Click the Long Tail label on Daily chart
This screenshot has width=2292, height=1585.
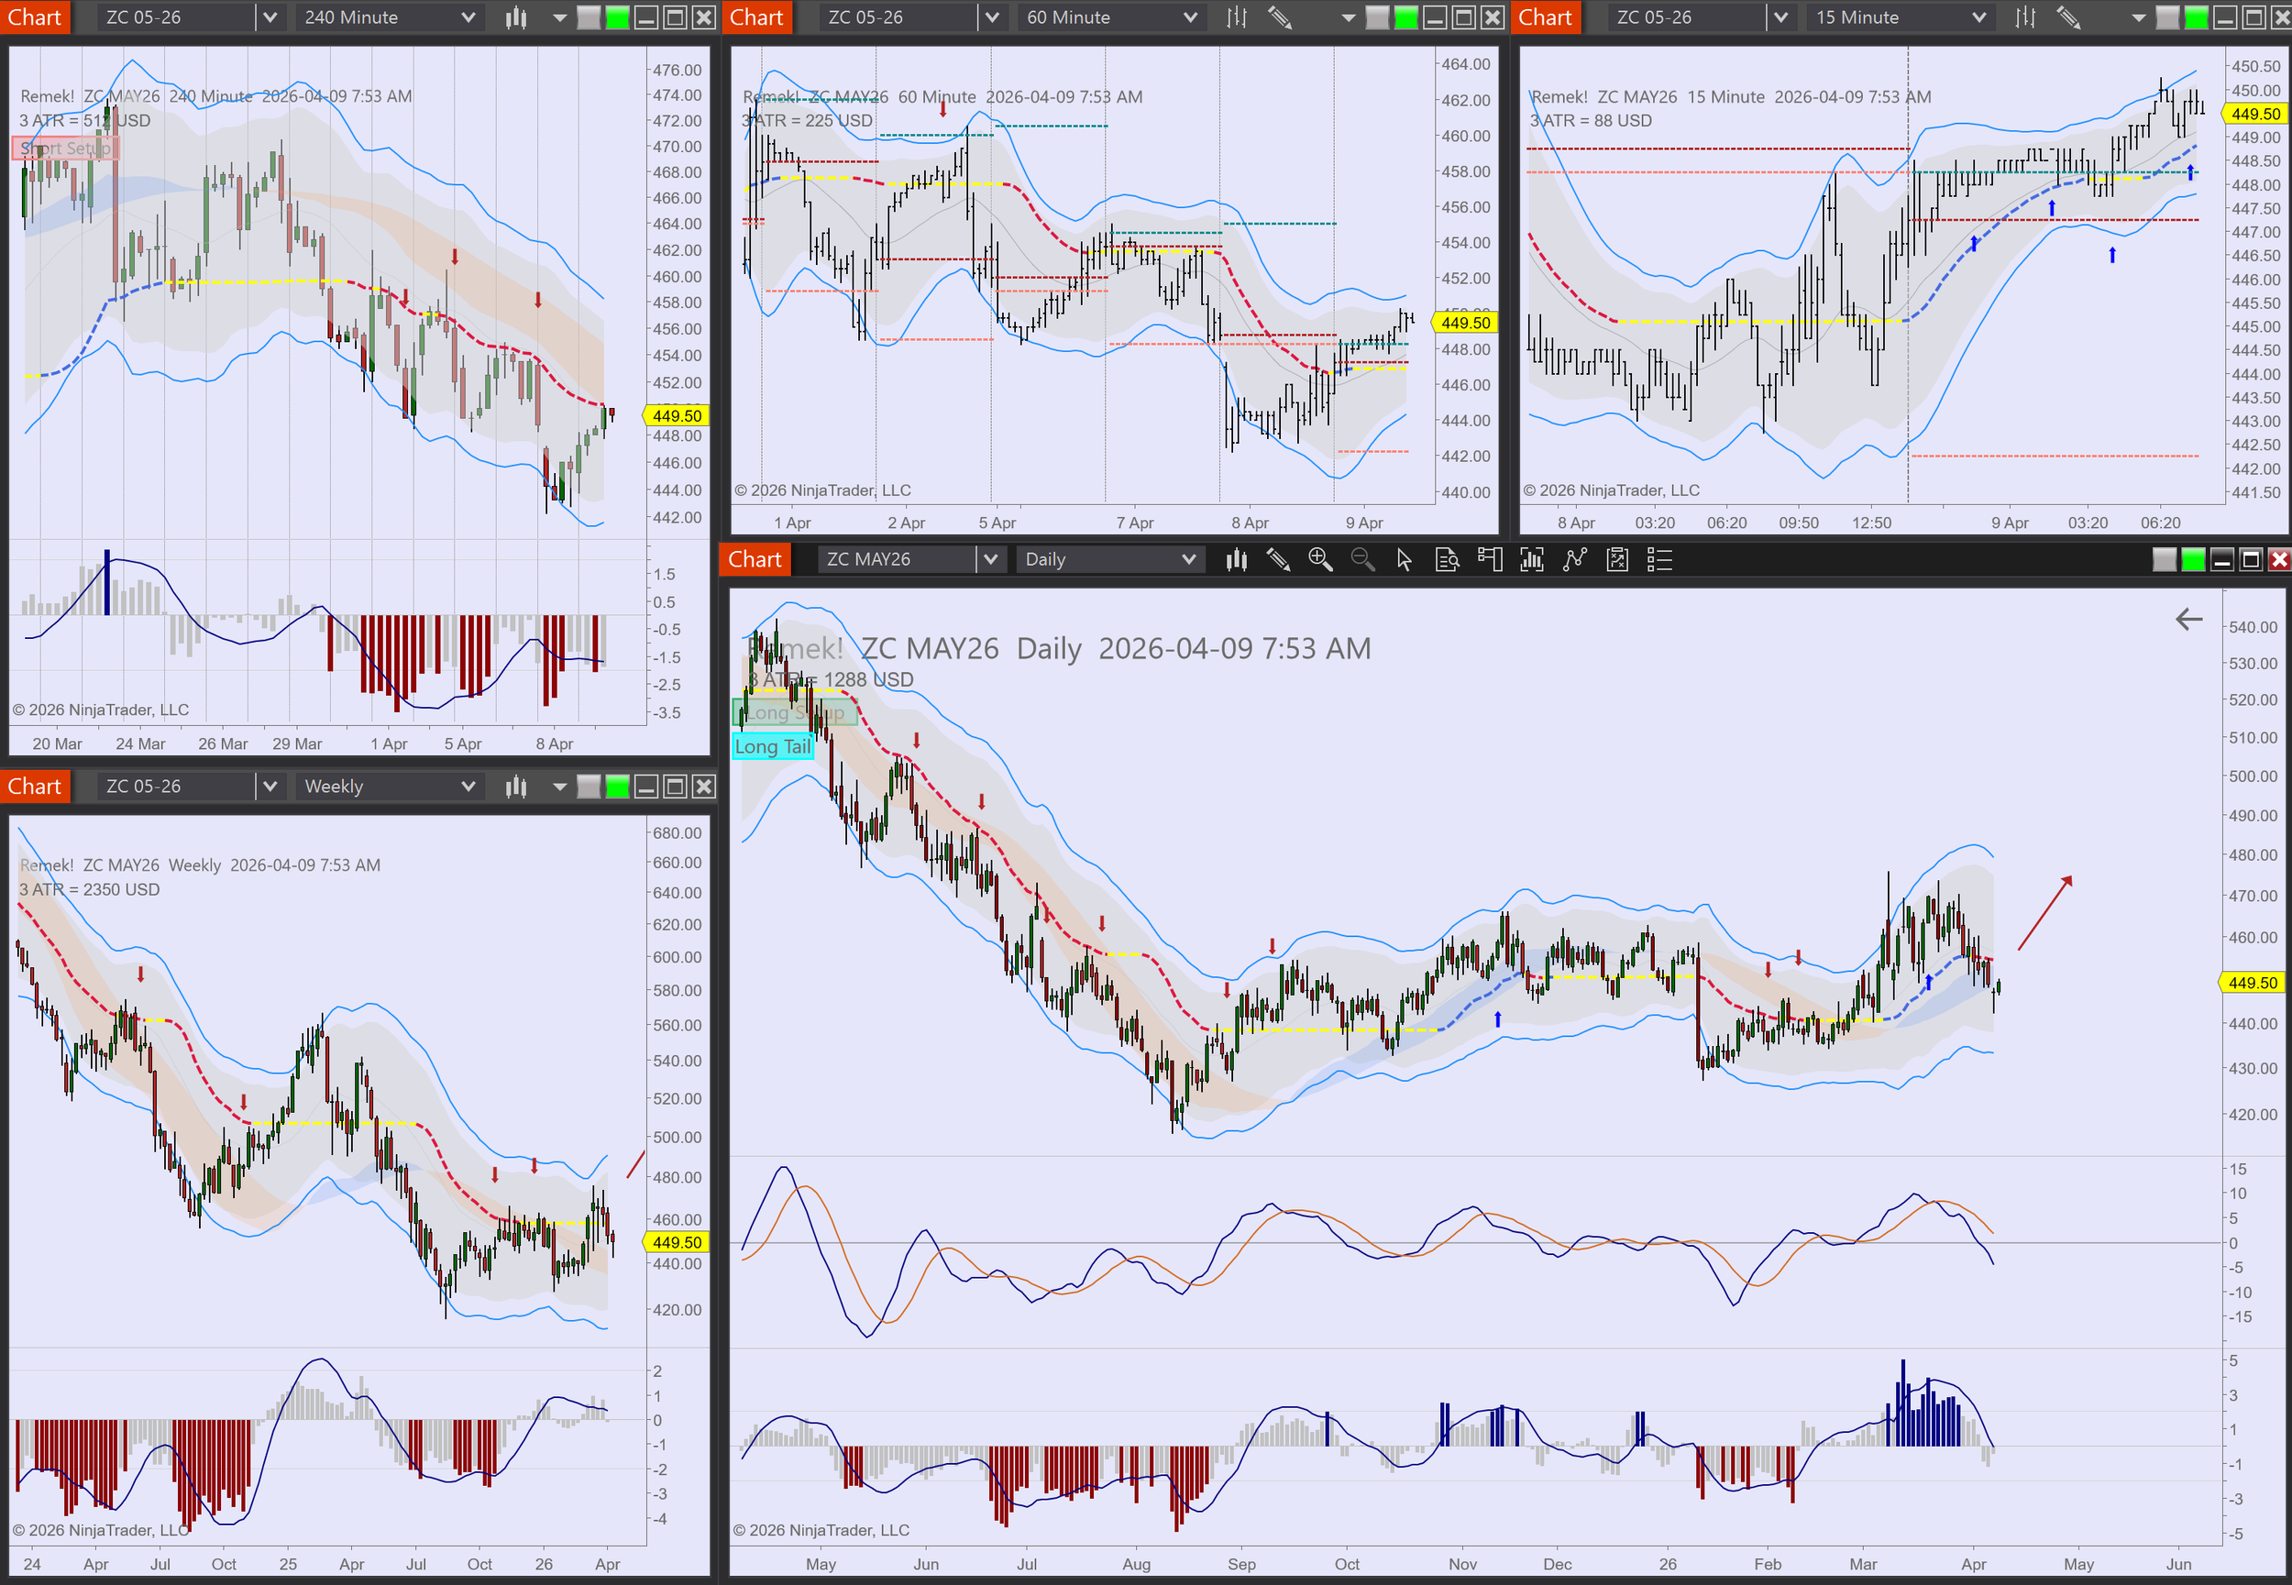tap(772, 746)
